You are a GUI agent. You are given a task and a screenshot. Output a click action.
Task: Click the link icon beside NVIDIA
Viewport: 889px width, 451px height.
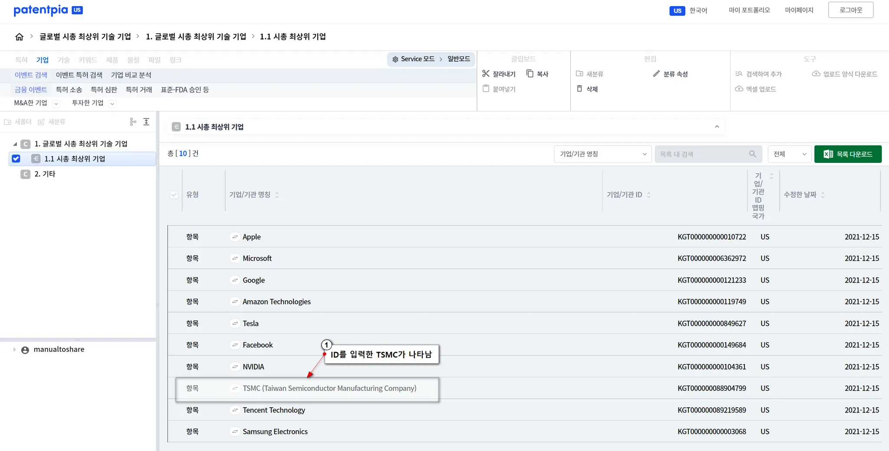[x=235, y=367]
